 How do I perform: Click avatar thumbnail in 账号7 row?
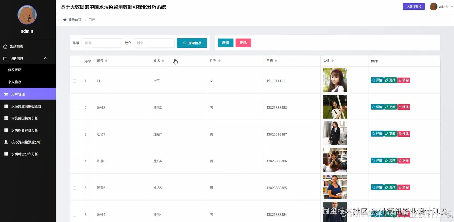(x=335, y=133)
